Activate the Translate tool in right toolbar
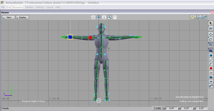 (x=211, y=34)
